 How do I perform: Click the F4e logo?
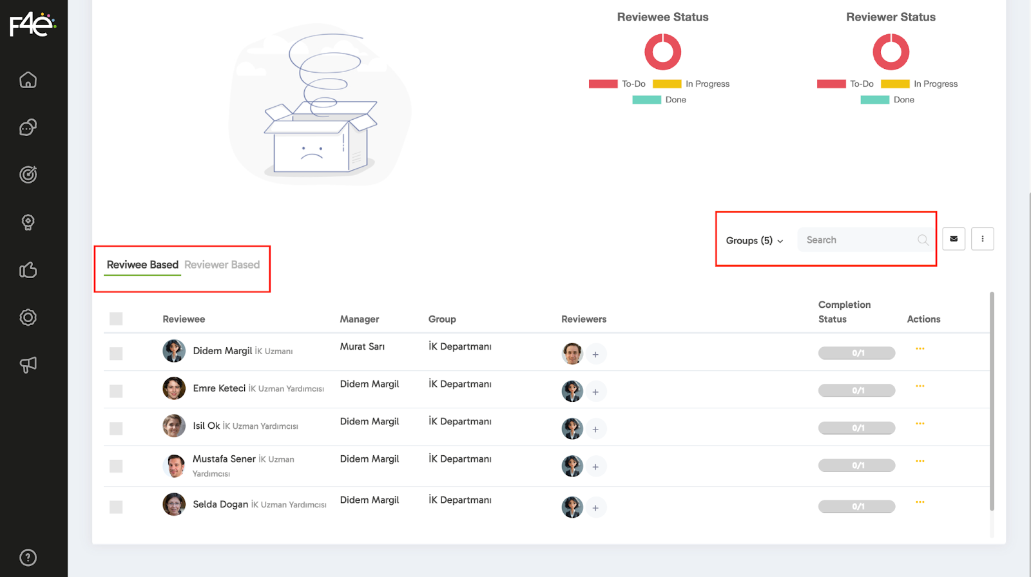click(32, 24)
